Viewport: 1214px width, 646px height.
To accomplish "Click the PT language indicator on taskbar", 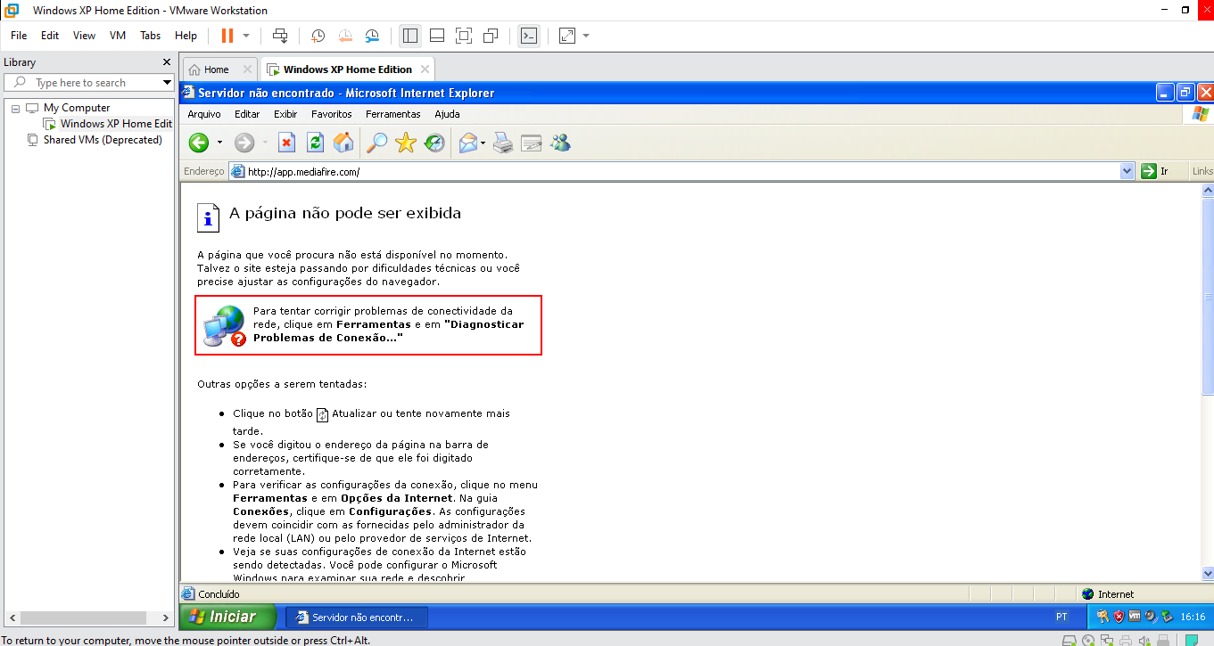I will click(x=1061, y=617).
